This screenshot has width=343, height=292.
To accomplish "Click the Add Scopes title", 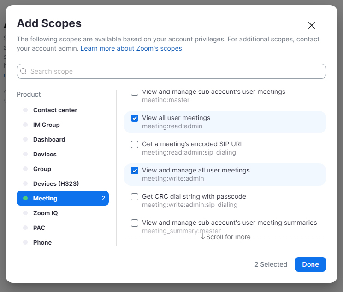I will point(49,23).
